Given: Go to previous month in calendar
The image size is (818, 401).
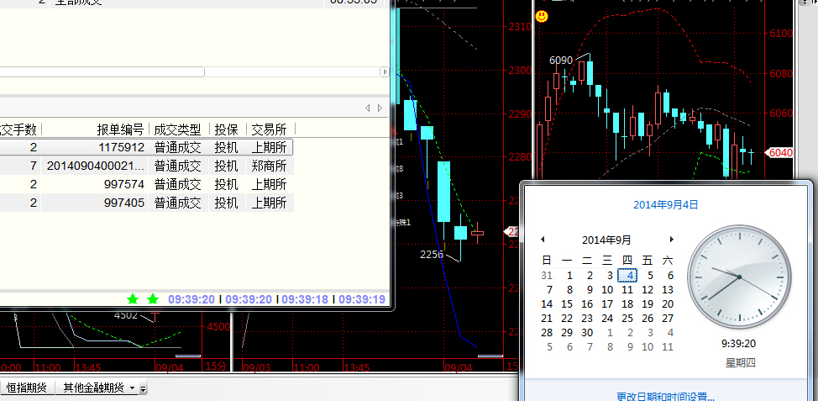Looking at the screenshot, I should pyautogui.click(x=543, y=240).
